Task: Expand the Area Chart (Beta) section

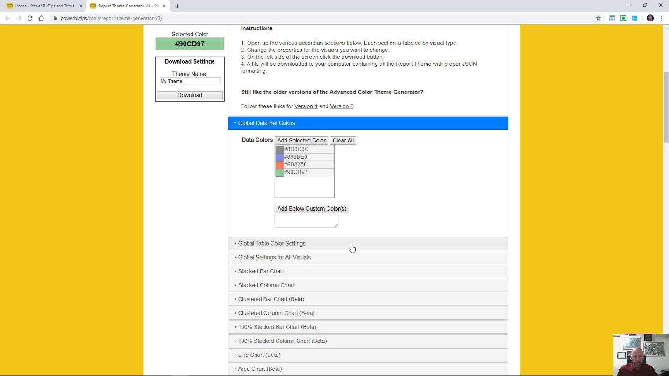Action: pos(368,369)
